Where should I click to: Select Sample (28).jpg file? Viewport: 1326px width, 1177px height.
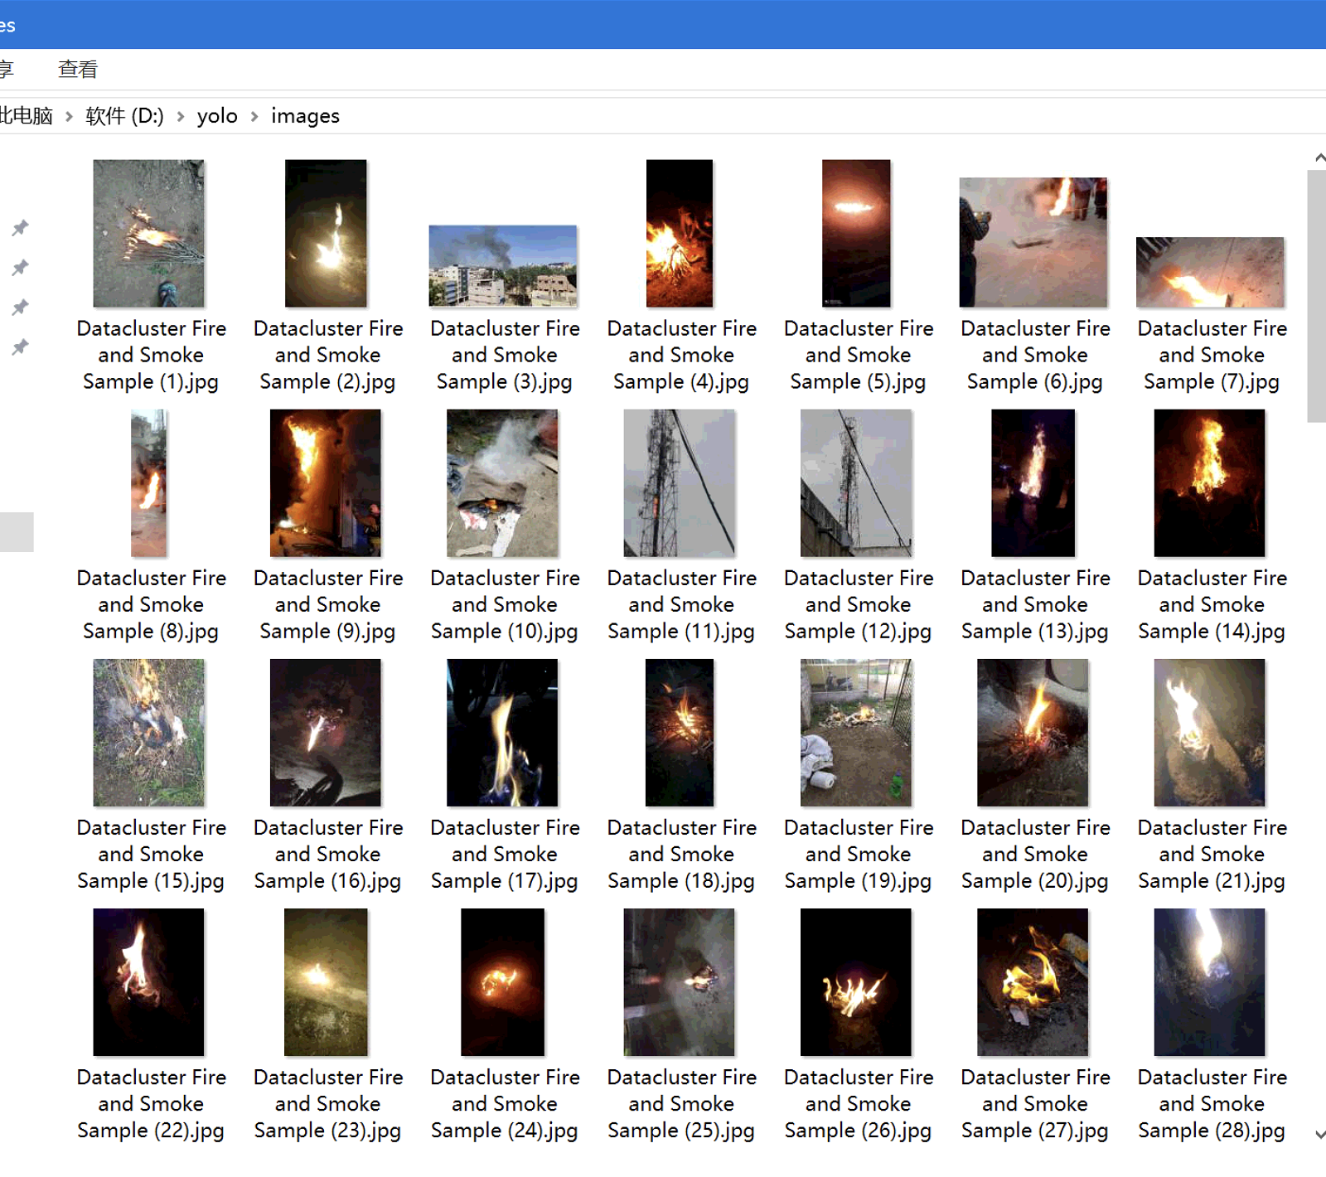click(x=1210, y=982)
